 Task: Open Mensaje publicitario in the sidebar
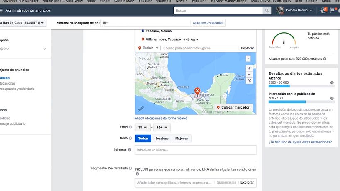(12, 123)
